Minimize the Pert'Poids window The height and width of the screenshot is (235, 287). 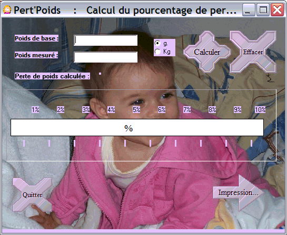point(249,10)
